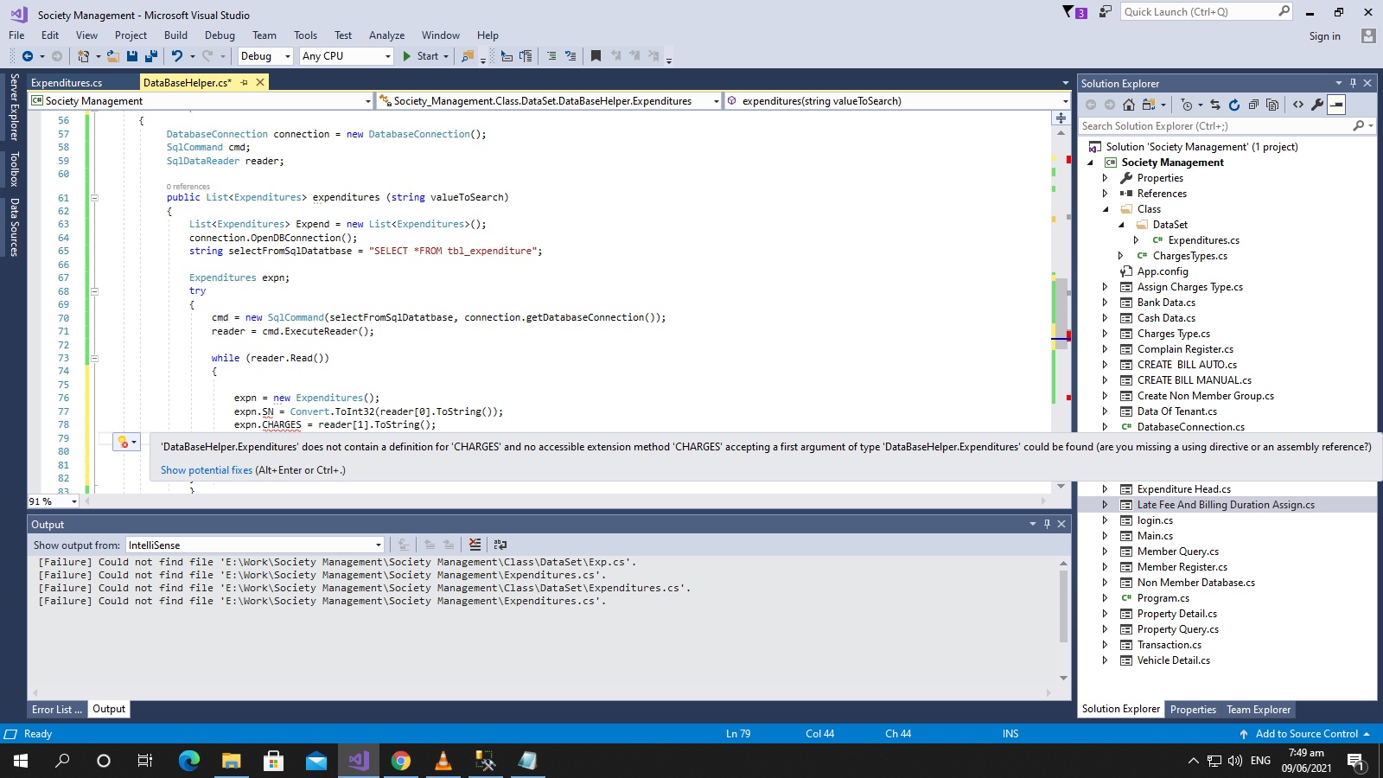The width and height of the screenshot is (1383, 778).
Task: Open the 91 % zoom level dropdown
Action: [x=54, y=501]
